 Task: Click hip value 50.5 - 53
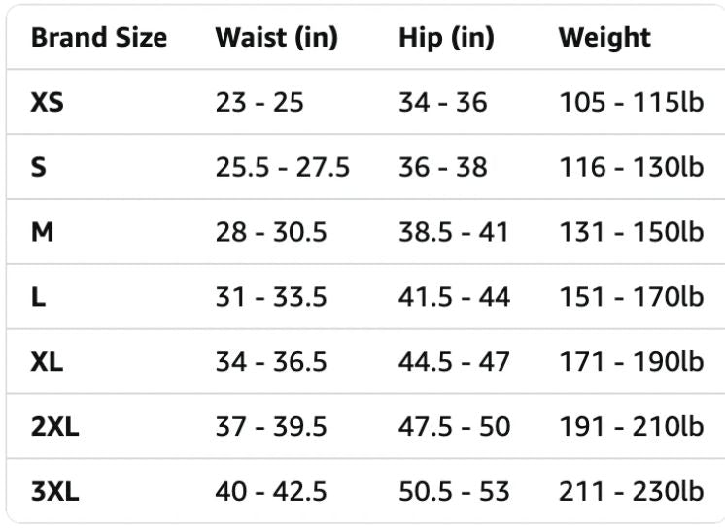pyautogui.click(x=454, y=492)
